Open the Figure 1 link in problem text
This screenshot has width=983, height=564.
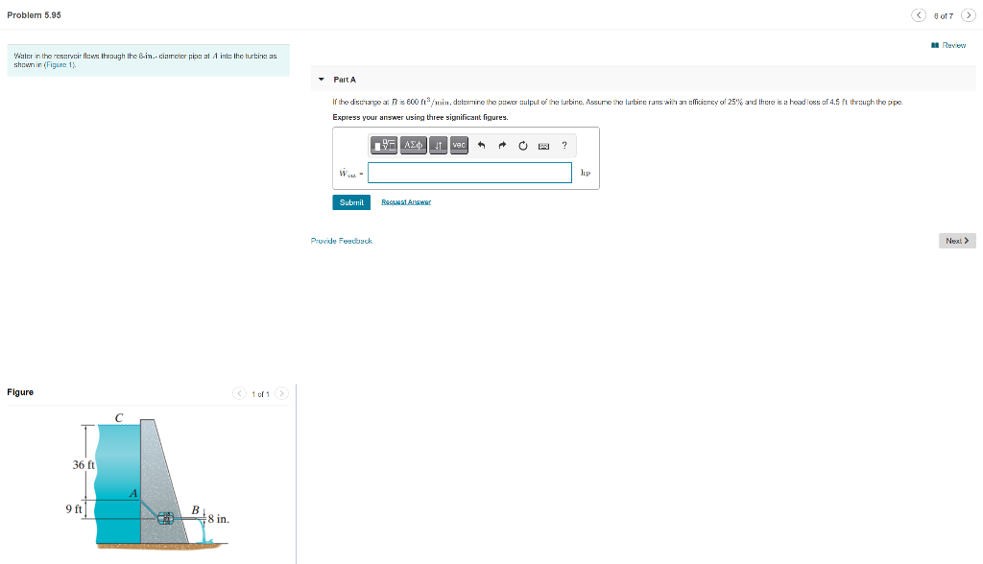click(59, 64)
